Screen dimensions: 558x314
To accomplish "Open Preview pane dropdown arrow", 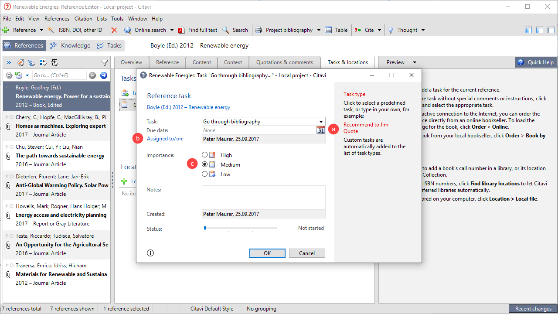I will click(415, 62).
